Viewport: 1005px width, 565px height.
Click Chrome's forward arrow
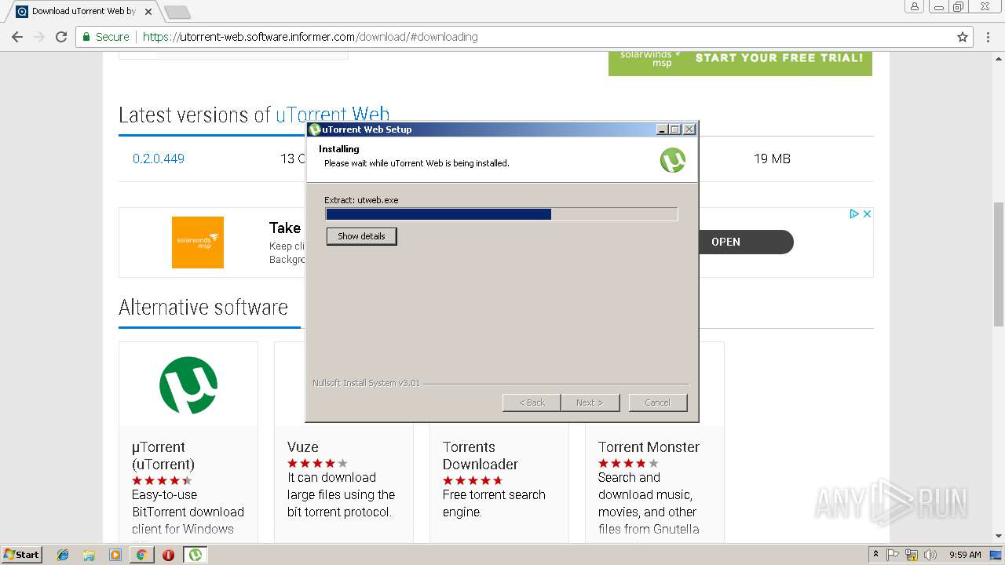click(39, 37)
